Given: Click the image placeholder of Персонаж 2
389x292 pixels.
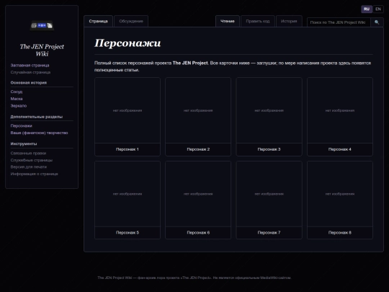Looking at the screenshot, I should click(x=198, y=110).
